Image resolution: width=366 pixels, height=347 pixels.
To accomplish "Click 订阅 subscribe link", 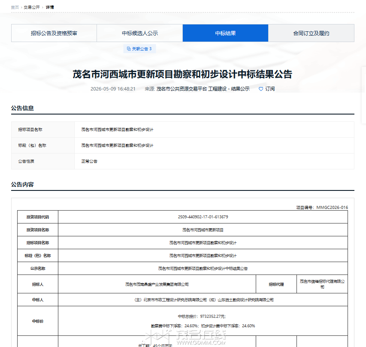I will coord(270,89).
